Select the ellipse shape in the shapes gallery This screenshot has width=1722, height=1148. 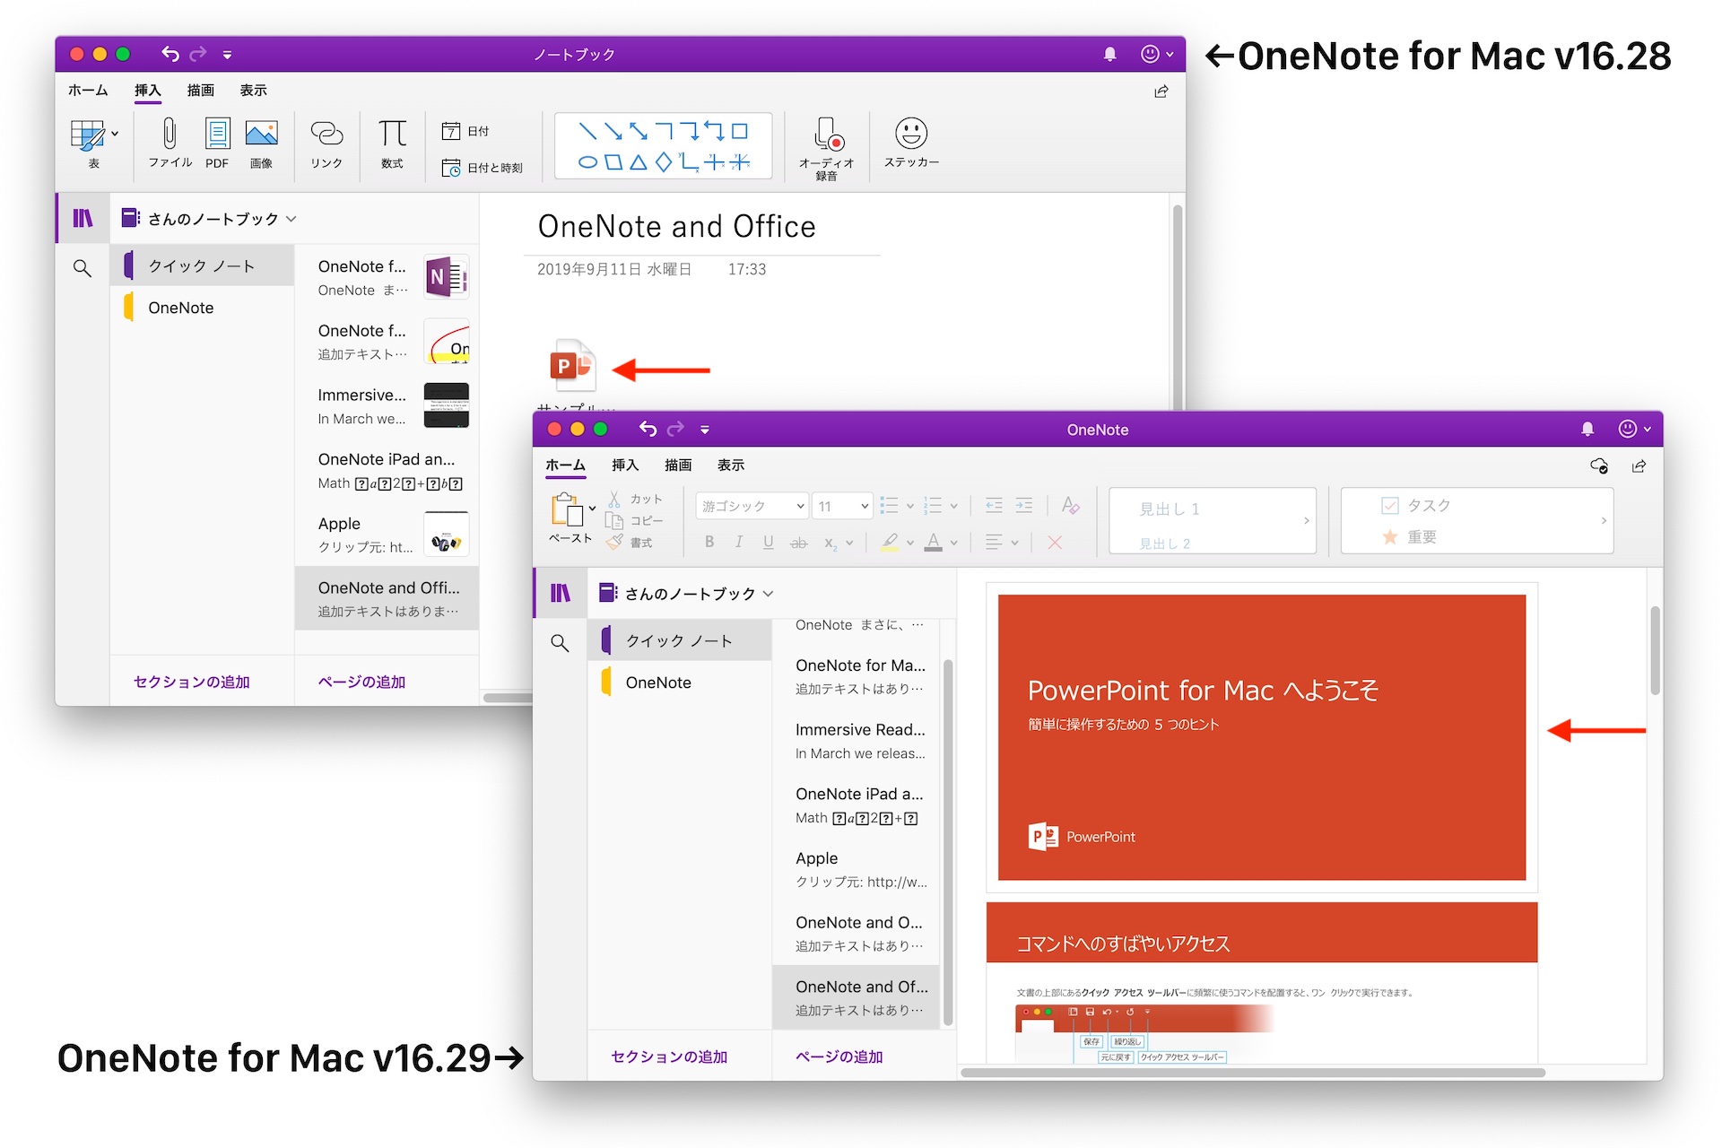[587, 162]
